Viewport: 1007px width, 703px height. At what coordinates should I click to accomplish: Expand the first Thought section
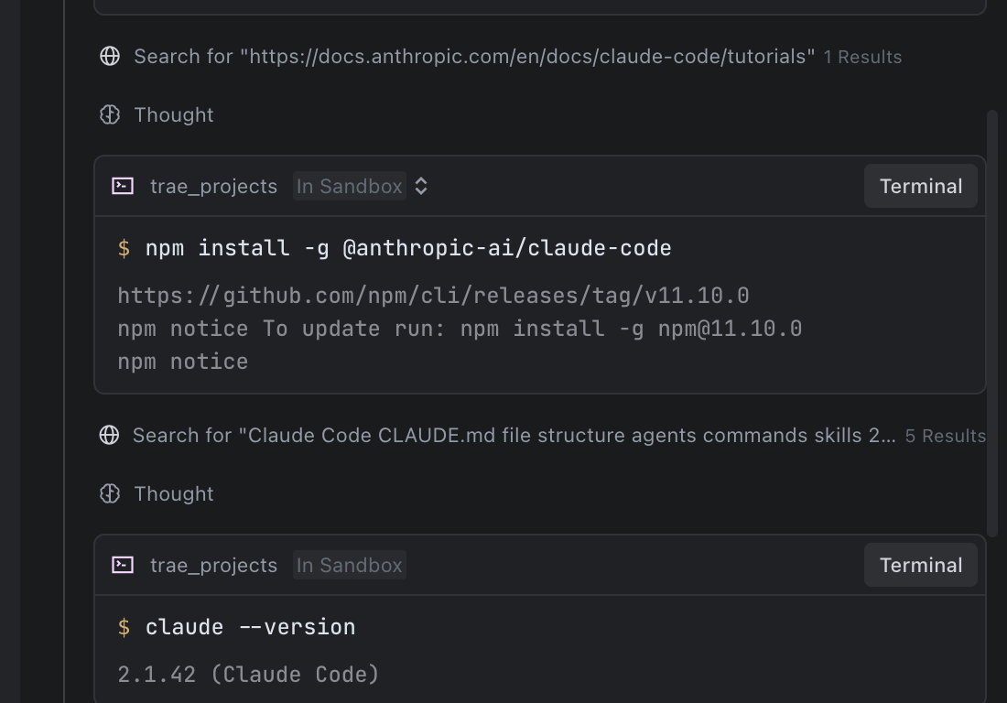[173, 114]
